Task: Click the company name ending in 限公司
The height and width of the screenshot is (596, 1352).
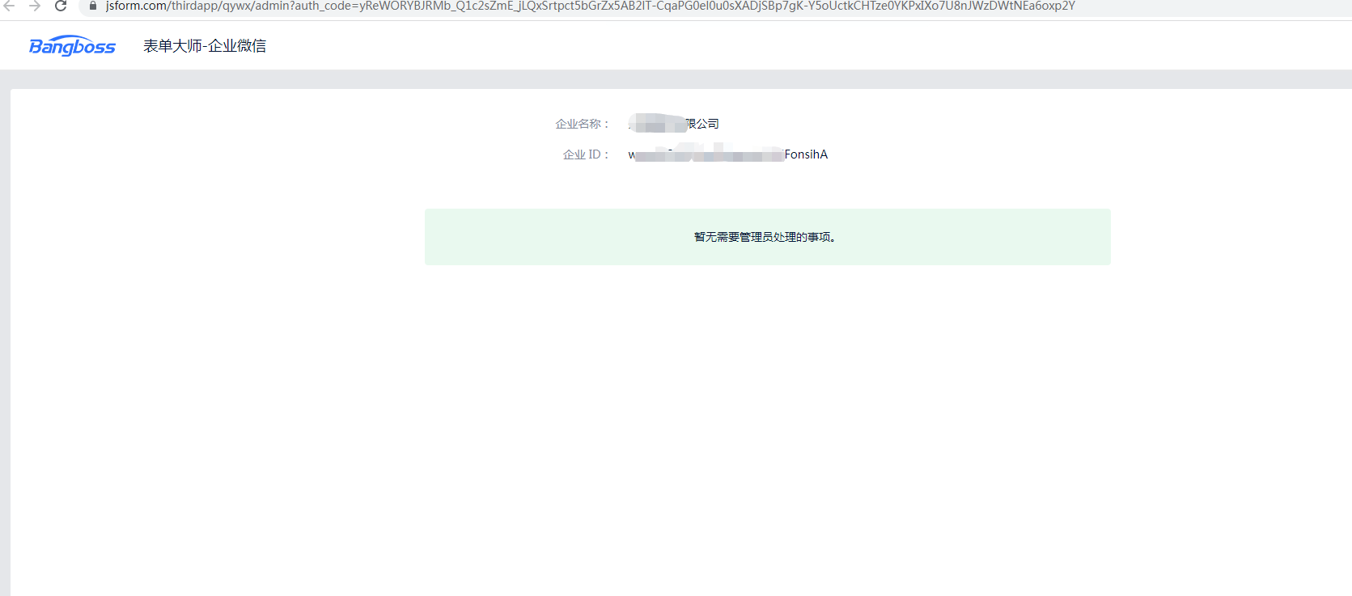Action: (702, 124)
